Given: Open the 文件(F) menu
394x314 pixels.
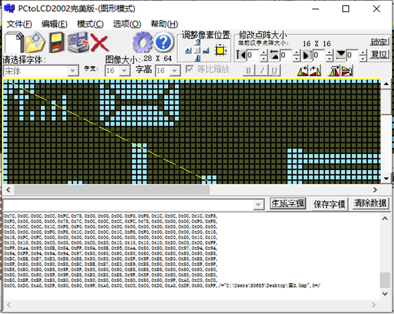Looking at the screenshot, I should coord(19,24).
